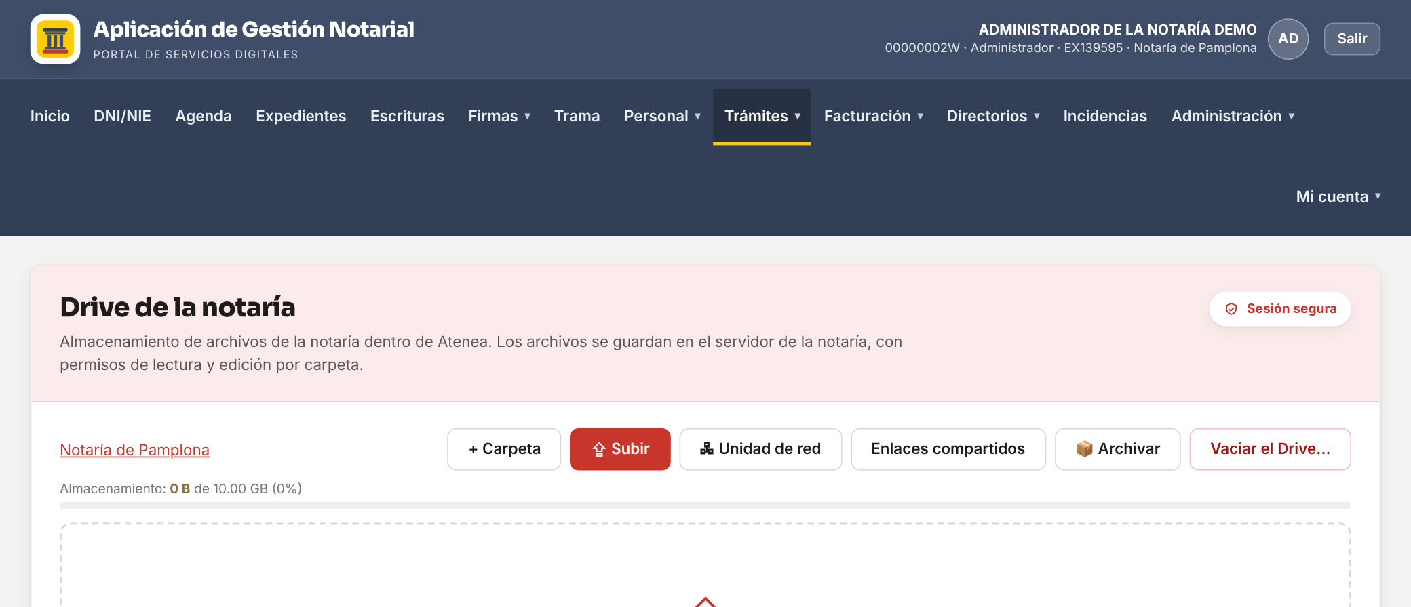Click the box icon on Archivar

(x=1084, y=448)
